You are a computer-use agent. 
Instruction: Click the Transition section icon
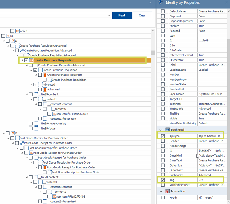point(167,191)
